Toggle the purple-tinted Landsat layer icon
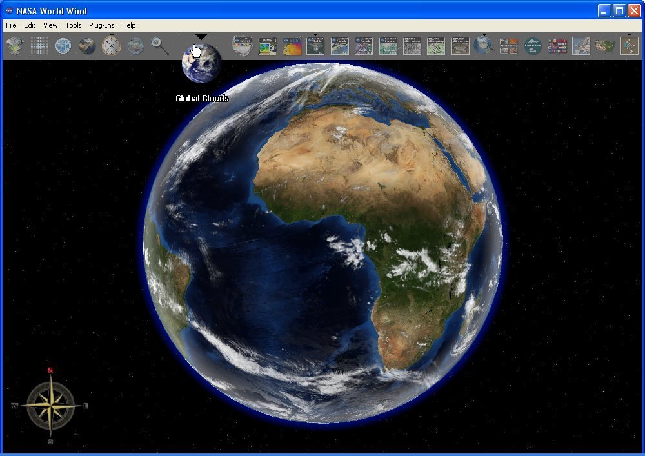645x456 pixels. (x=364, y=46)
